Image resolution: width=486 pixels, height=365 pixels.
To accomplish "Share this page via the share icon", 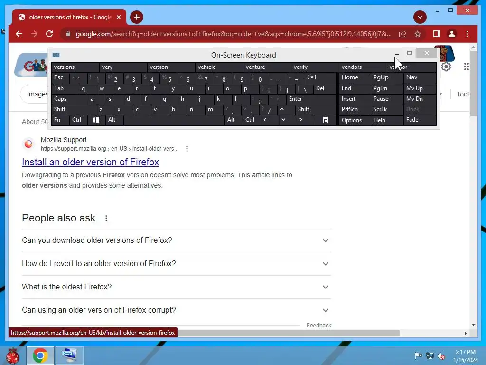I will coord(402,34).
